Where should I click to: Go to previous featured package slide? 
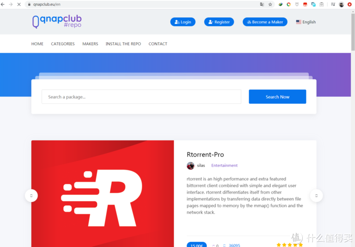tap(31, 195)
